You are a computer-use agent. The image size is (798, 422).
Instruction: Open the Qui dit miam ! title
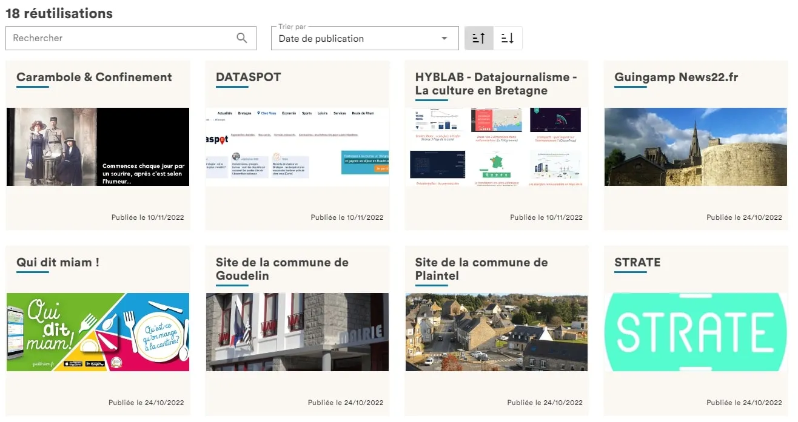click(58, 262)
